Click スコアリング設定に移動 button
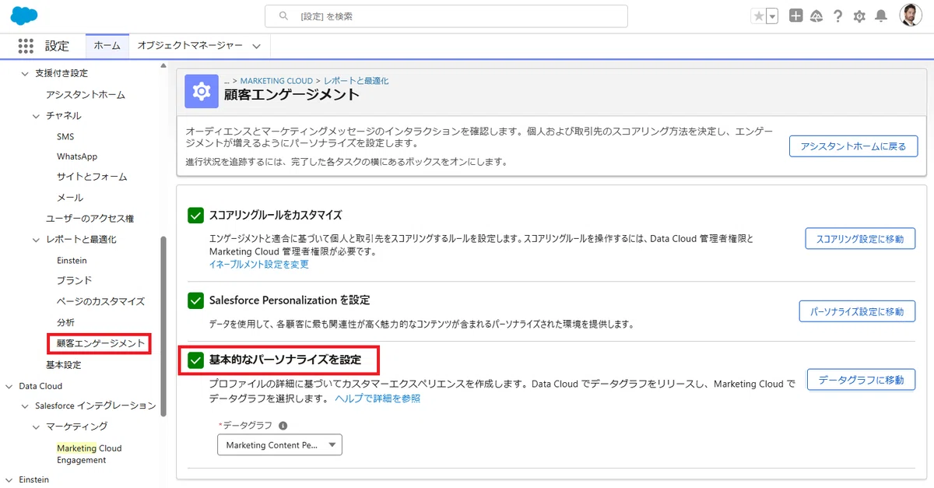The width and height of the screenshot is (934, 488). 860,239
